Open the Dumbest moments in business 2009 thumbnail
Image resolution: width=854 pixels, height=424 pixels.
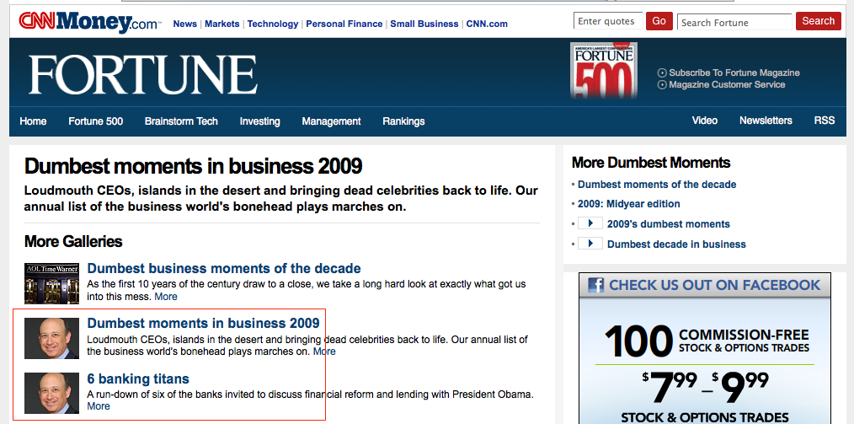[x=51, y=338]
